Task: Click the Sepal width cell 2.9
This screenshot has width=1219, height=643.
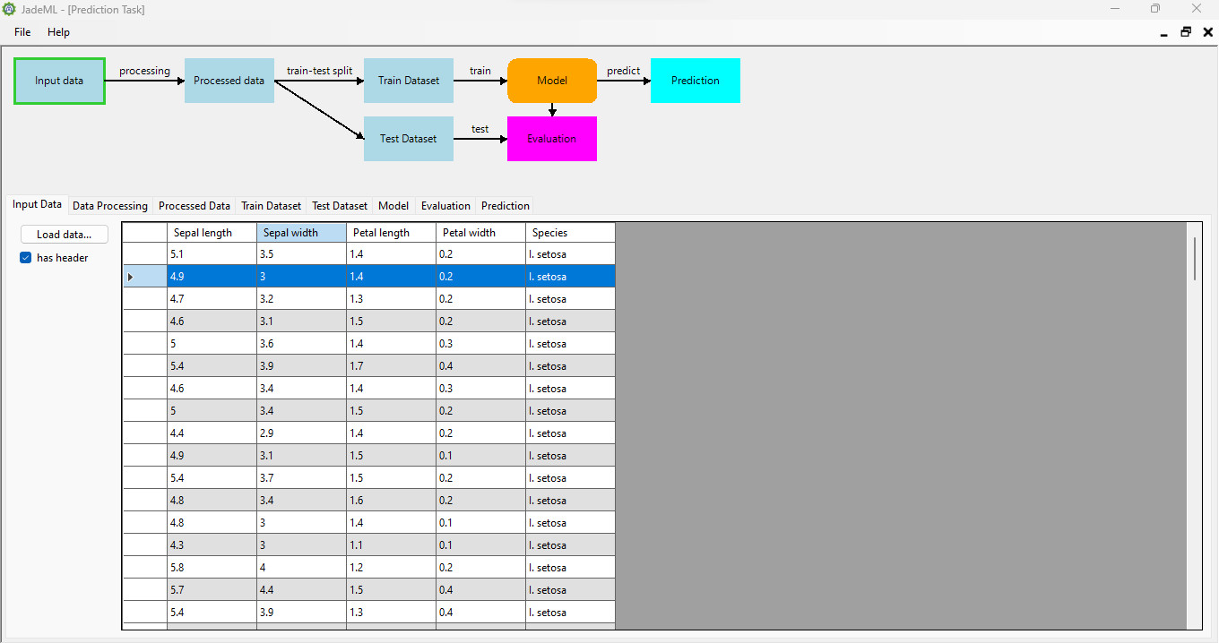Action: click(301, 433)
